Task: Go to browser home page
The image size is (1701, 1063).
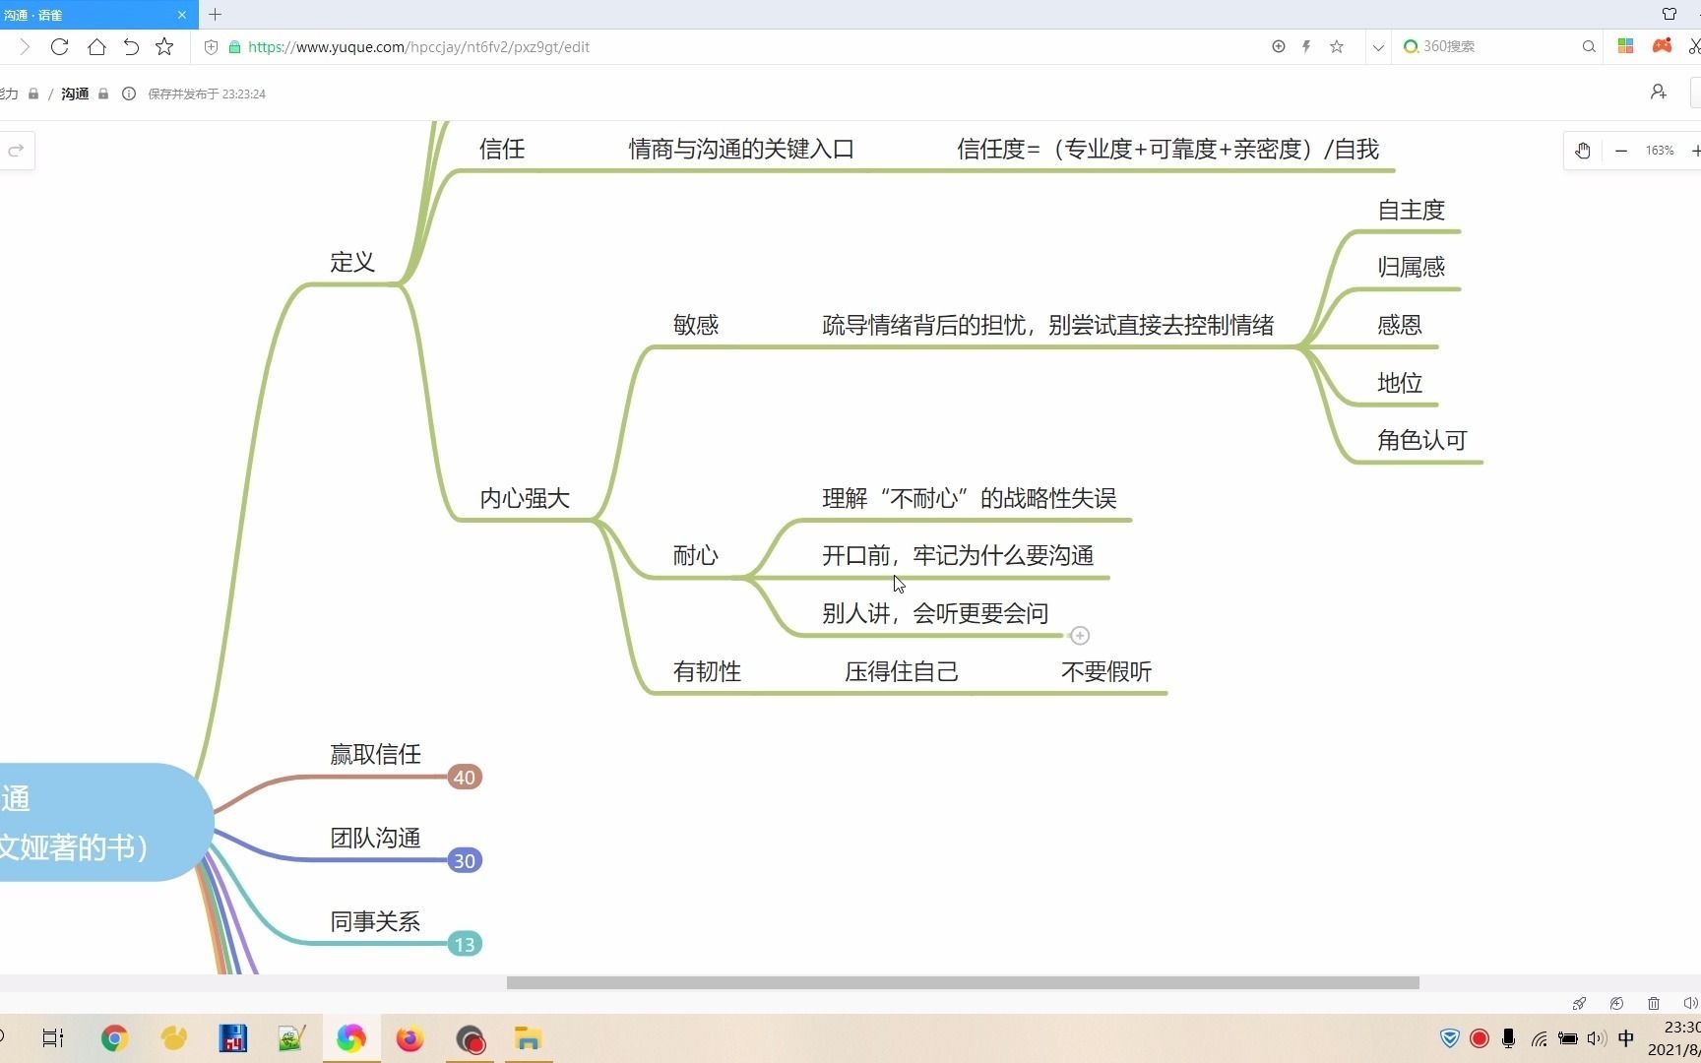Action: pyautogui.click(x=96, y=46)
